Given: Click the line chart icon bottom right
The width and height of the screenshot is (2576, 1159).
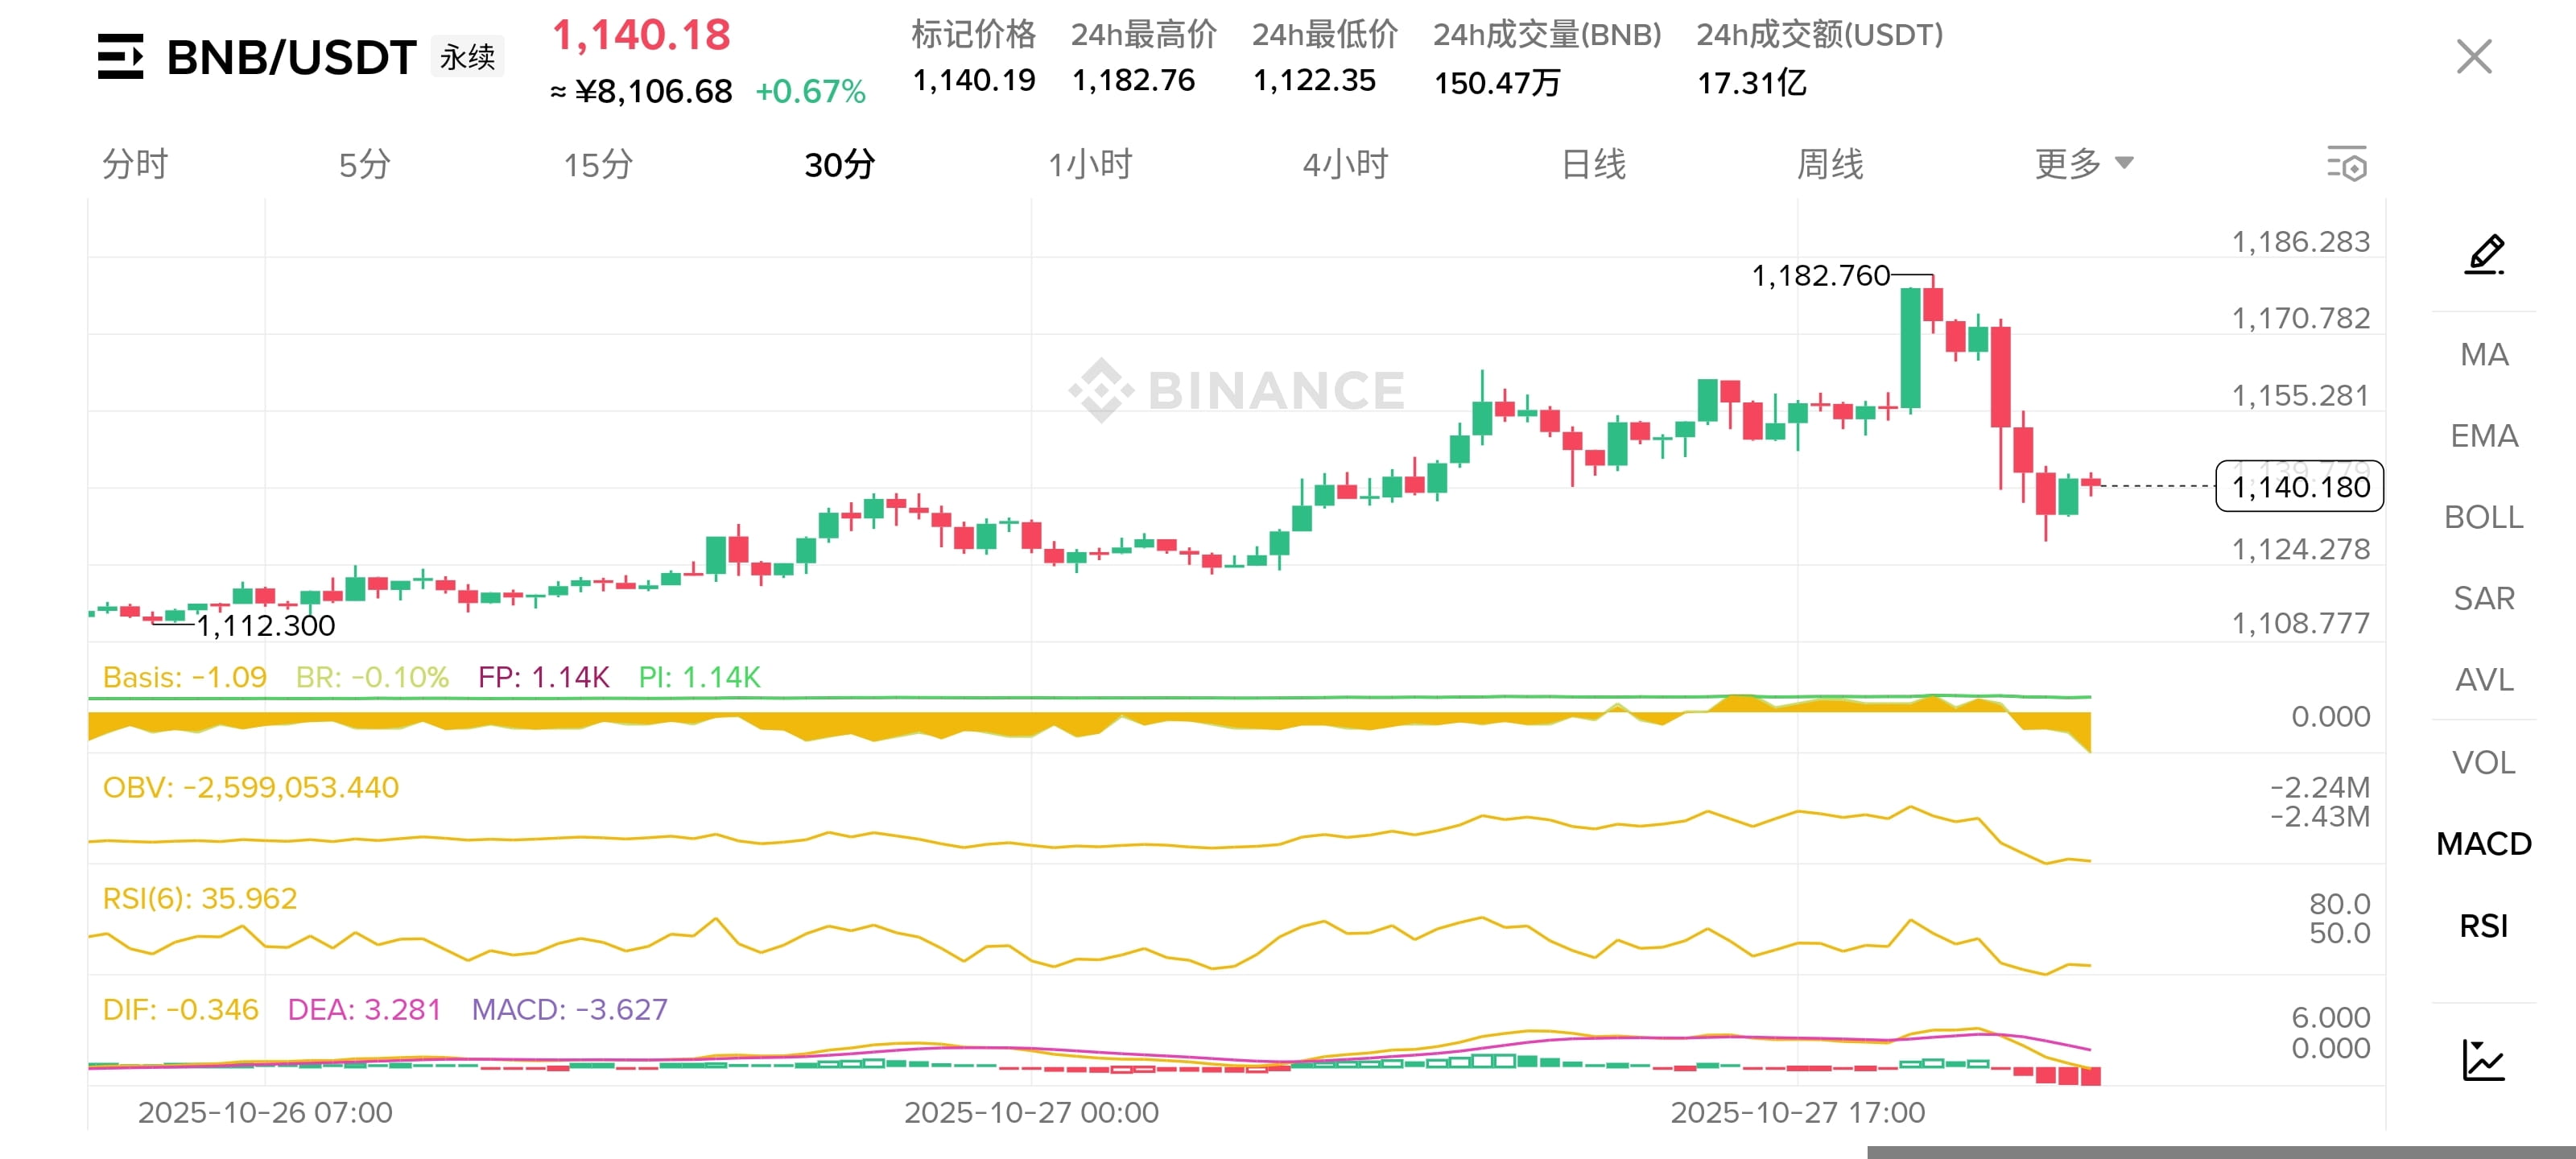Looking at the screenshot, I should point(2484,1059).
